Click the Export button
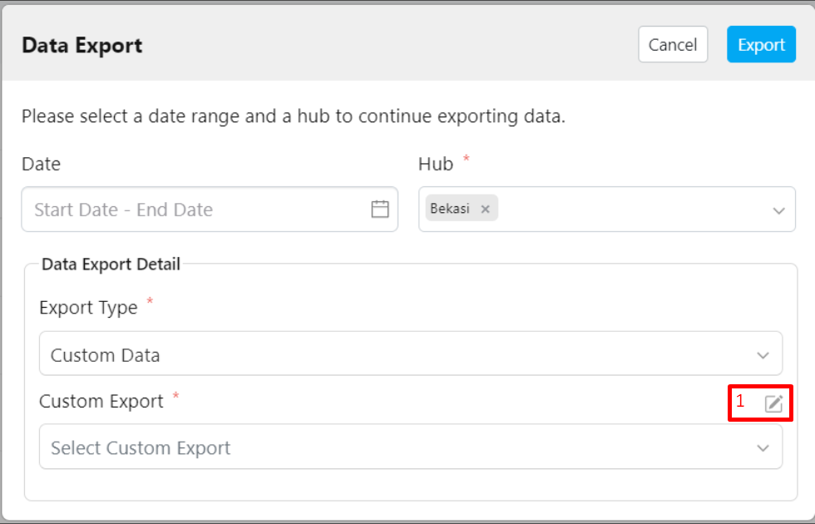Image resolution: width=815 pixels, height=524 pixels. click(761, 44)
